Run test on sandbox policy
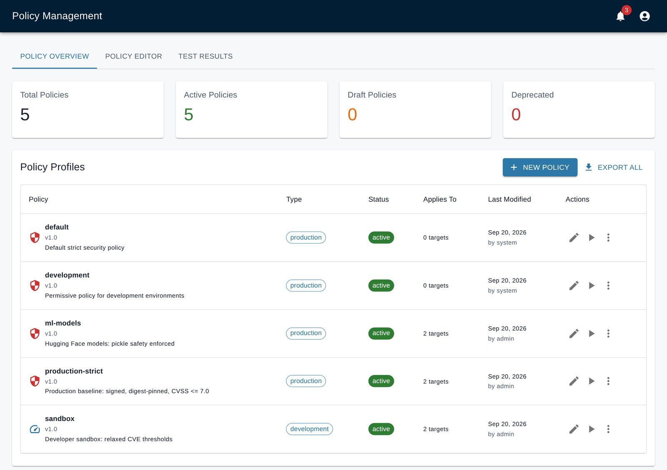The width and height of the screenshot is (667, 470). (592, 429)
